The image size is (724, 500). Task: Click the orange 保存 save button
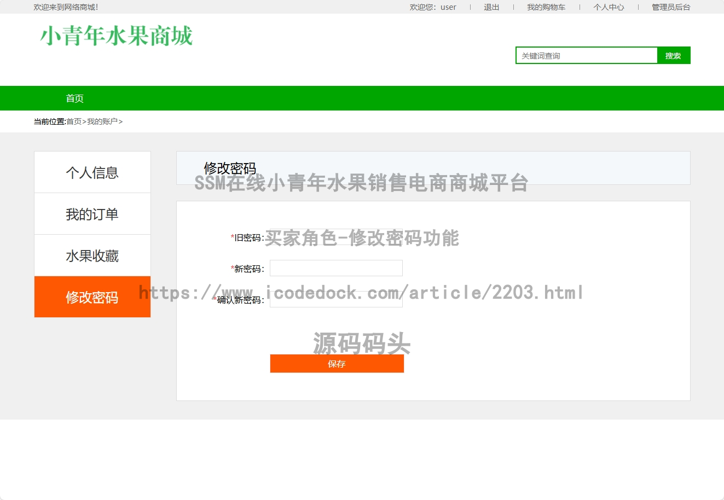pos(337,364)
